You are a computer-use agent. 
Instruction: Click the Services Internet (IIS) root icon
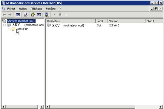coord(4,21)
